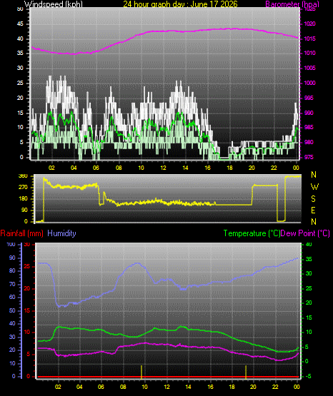Click the 270 degree tick on wind direction axis
The image size is (333, 396).
coord(23,188)
